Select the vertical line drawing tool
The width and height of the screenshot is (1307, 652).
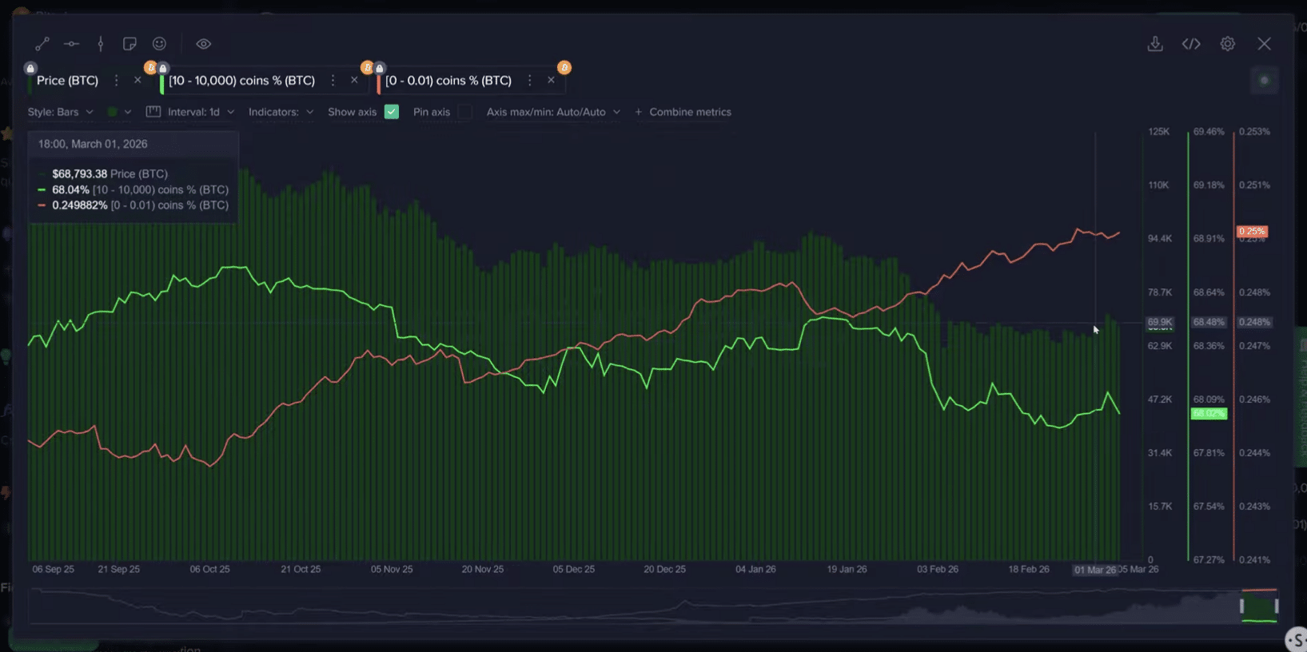(101, 44)
